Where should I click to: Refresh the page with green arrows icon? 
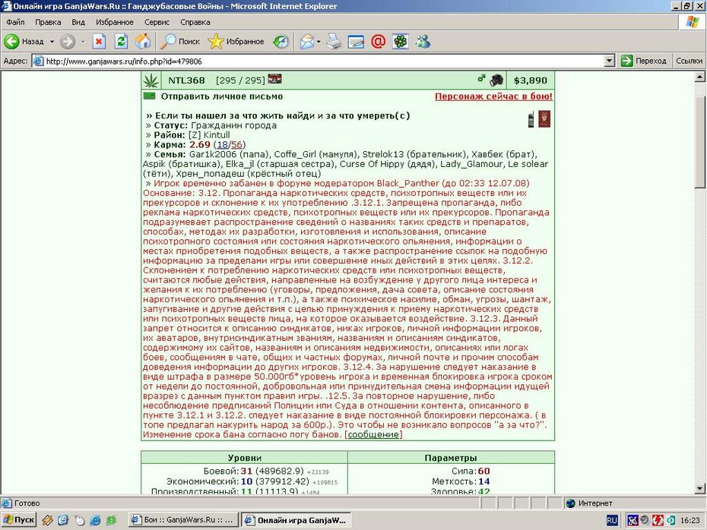[x=122, y=42]
